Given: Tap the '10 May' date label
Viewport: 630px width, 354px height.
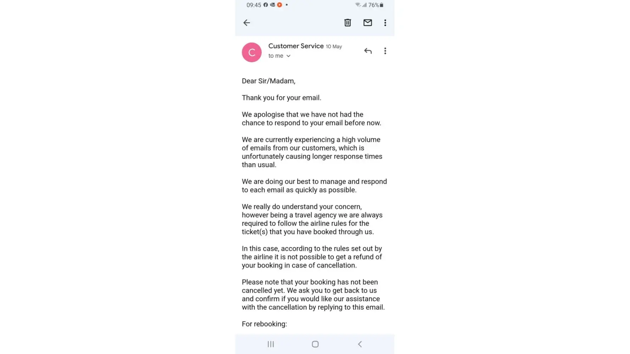Looking at the screenshot, I should tap(334, 46).
